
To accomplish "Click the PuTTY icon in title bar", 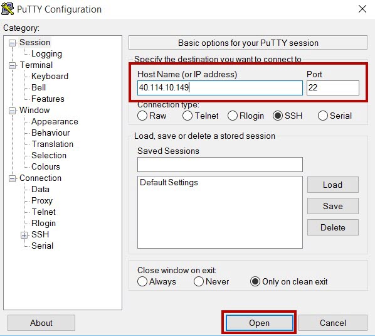I will 8,9.
